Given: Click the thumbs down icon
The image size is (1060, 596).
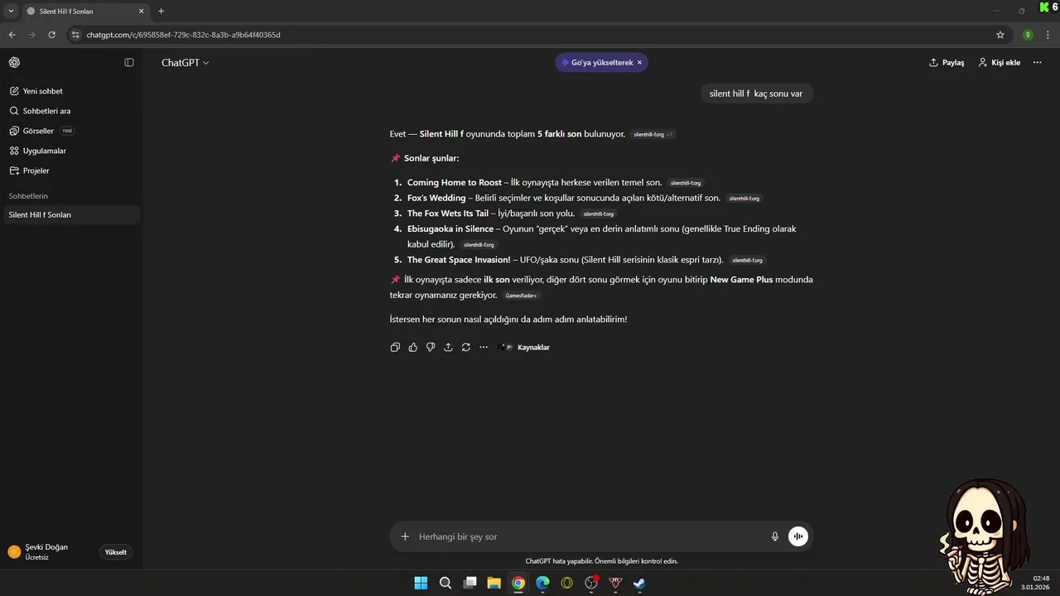Looking at the screenshot, I should click(x=431, y=347).
